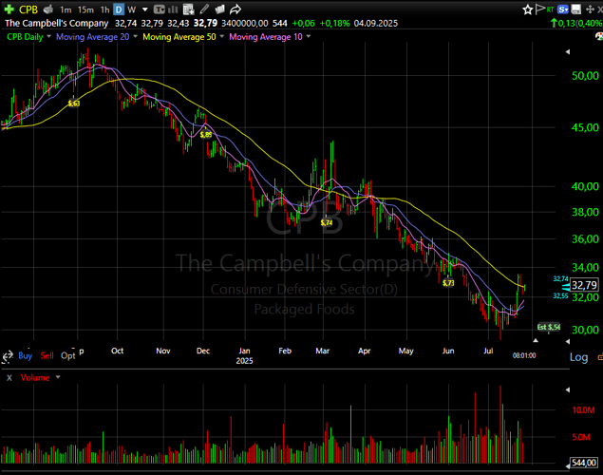Open the pencil drawing tools icon
The height and width of the screenshot is (475, 603).
204,9
